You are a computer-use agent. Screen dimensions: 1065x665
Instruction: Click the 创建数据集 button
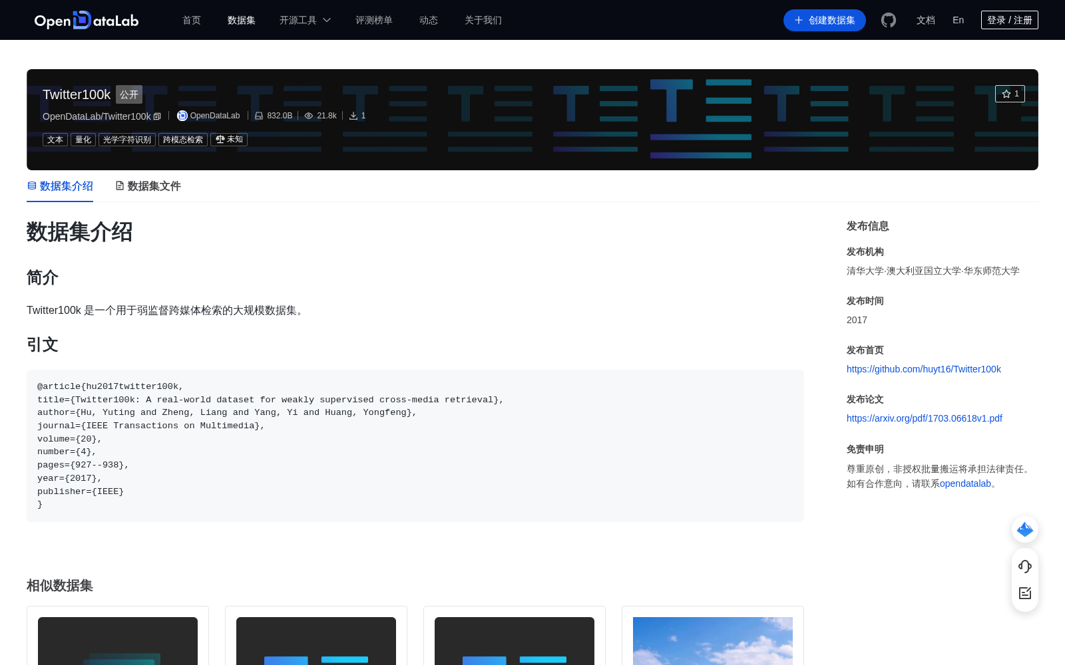[825, 20]
